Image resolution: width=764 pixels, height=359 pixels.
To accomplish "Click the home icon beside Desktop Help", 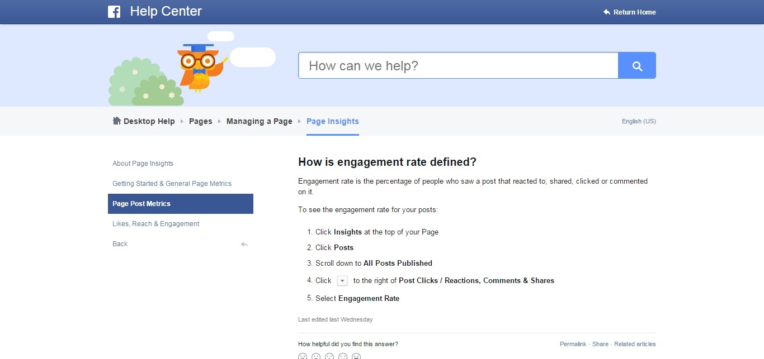I will tap(117, 121).
